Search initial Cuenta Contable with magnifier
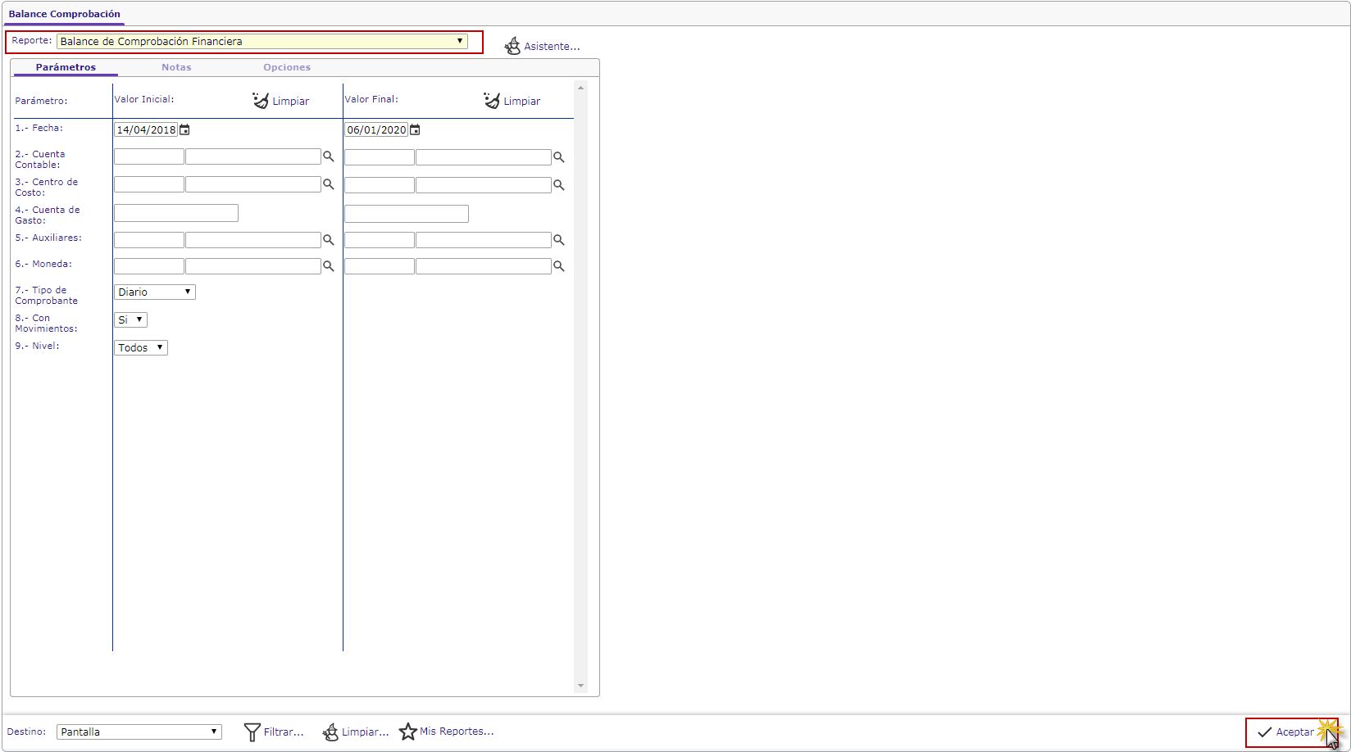1351x752 pixels. 328,156
